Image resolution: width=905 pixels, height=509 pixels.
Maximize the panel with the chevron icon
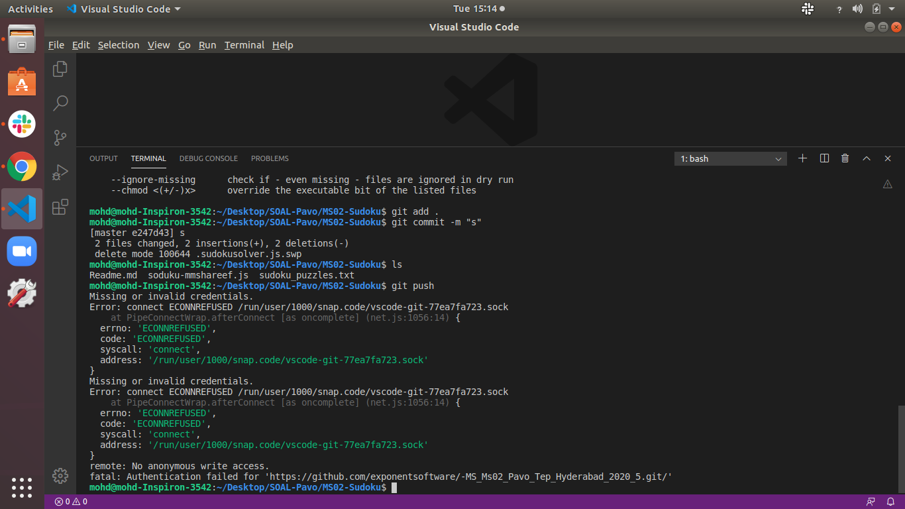[867, 158]
